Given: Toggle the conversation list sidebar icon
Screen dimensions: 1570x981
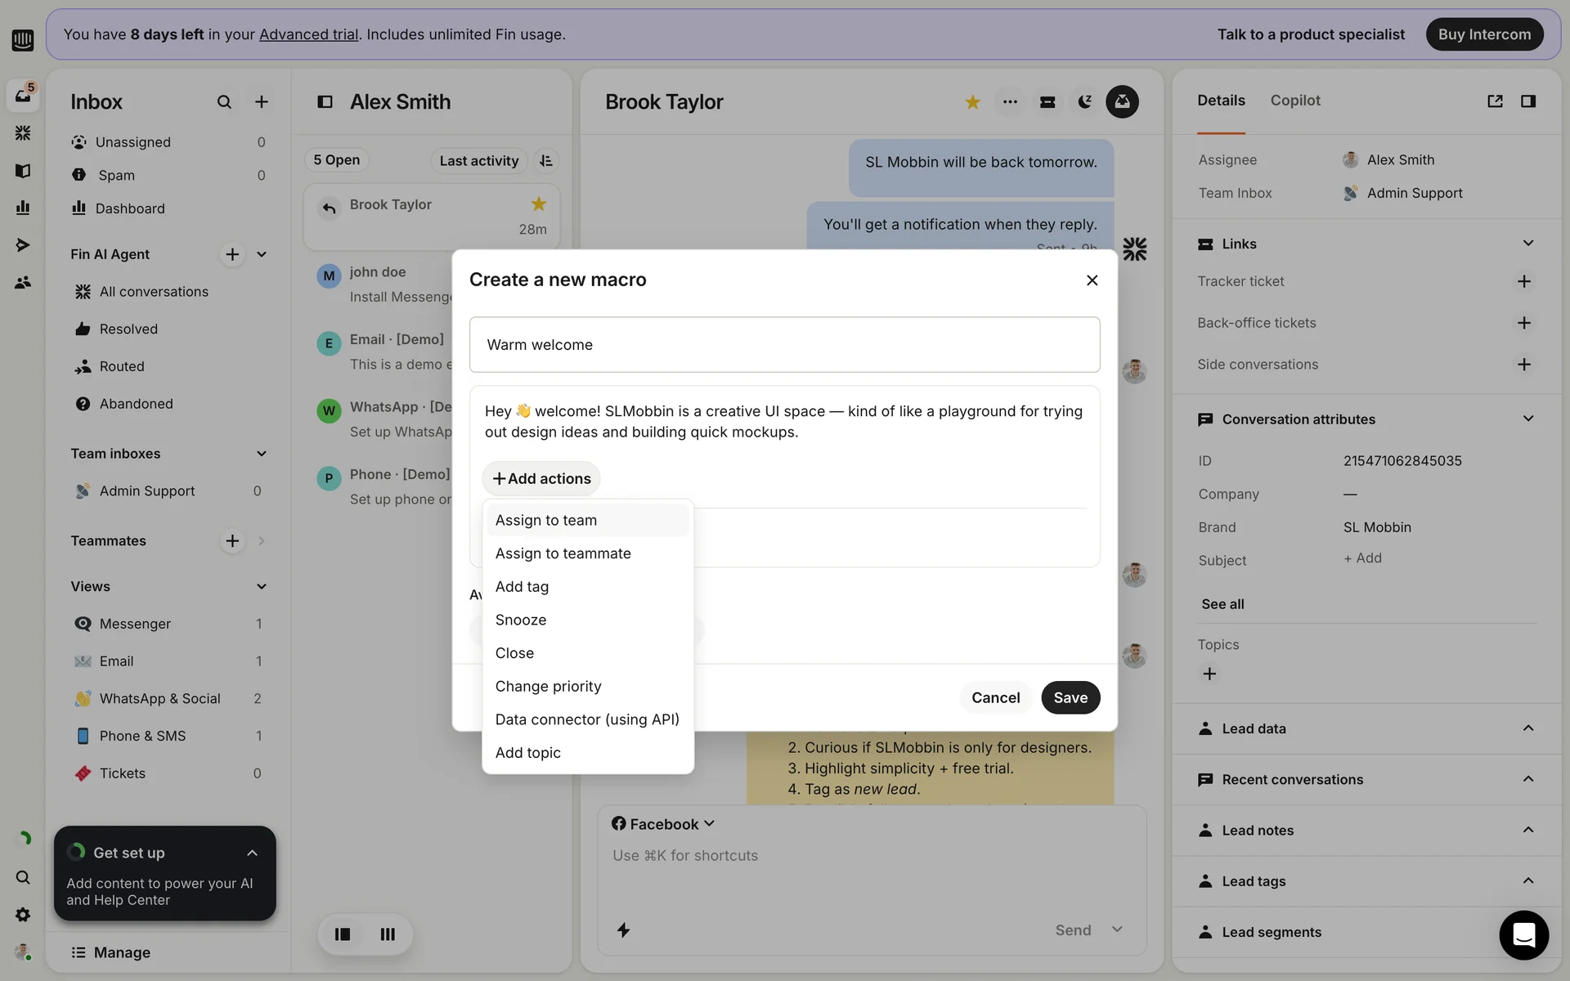Looking at the screenshot, I should click(325, 102).
